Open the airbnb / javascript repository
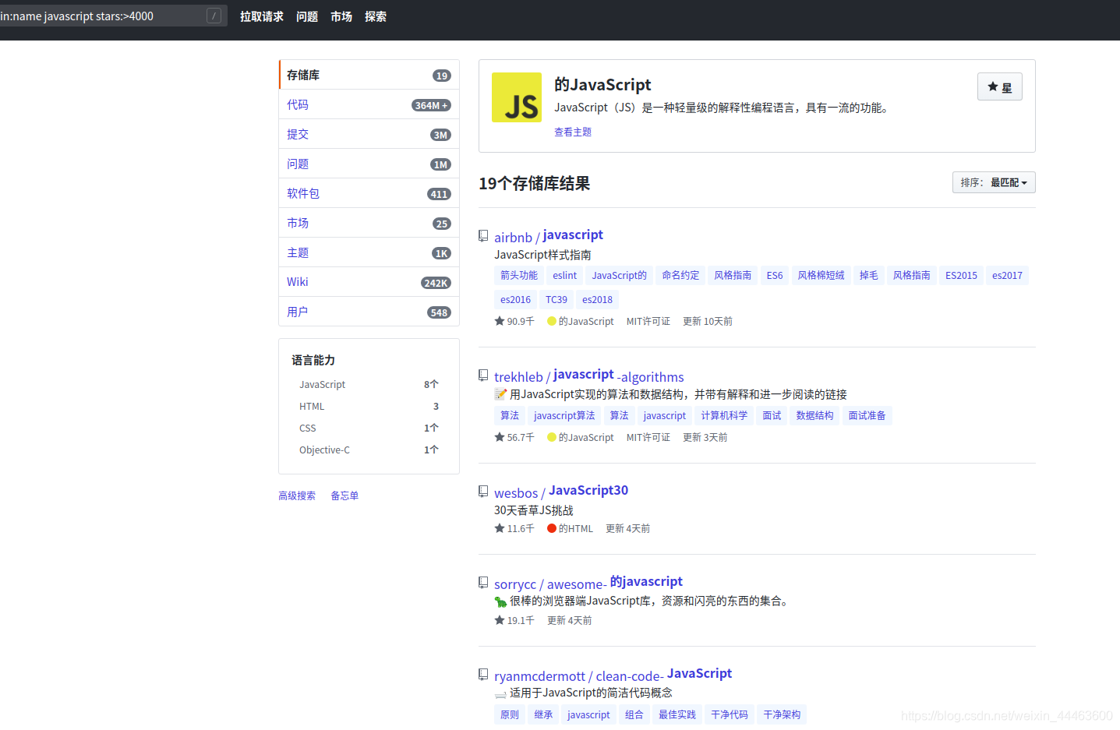Image resolution: width=1120 pixels, height=730 pixels. 549,236
